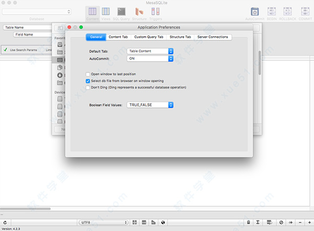Uncheck Select db file from browser option
The width and height of the screenshot is (314, 231).
click(x=88, y=81)
